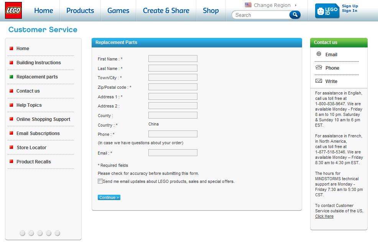
Task: Click the Write envelope icon
Action: (319, 81)
